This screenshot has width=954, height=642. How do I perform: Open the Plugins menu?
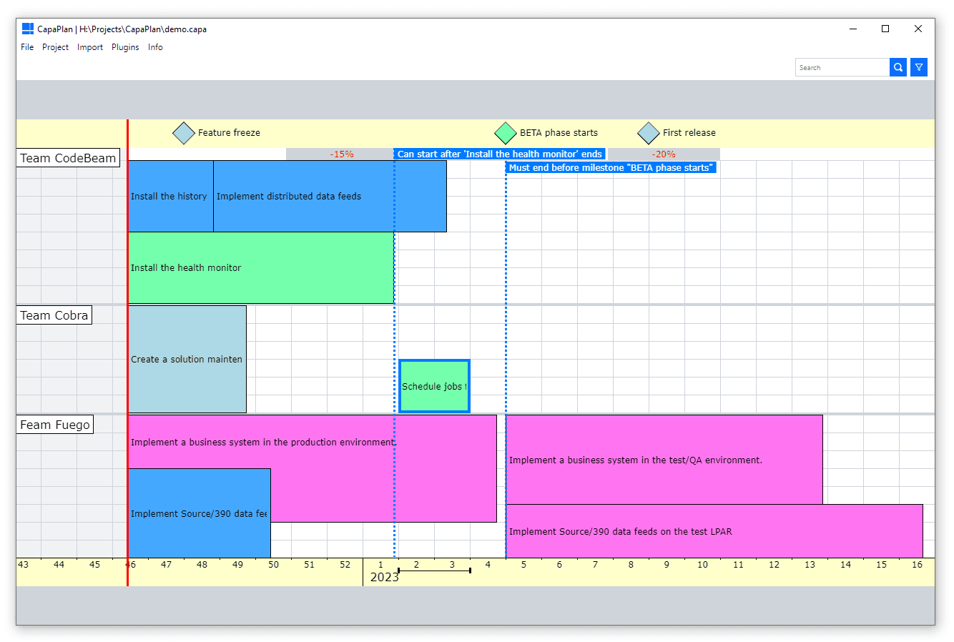125,47
